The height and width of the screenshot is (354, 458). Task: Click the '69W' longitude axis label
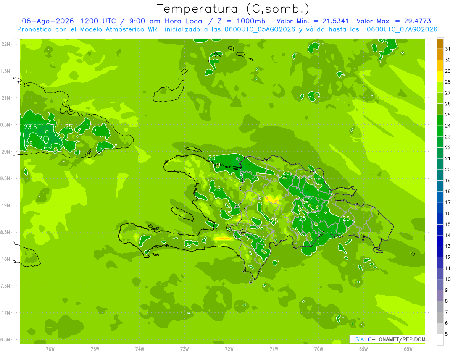pos(363,349)
